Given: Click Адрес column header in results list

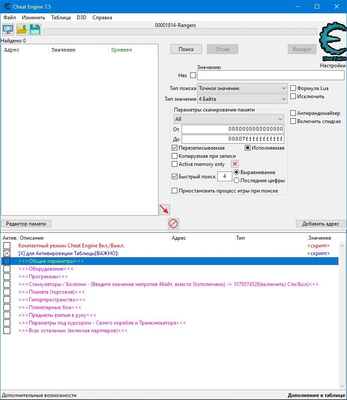Looking at the screenshot, I should 25,50.
